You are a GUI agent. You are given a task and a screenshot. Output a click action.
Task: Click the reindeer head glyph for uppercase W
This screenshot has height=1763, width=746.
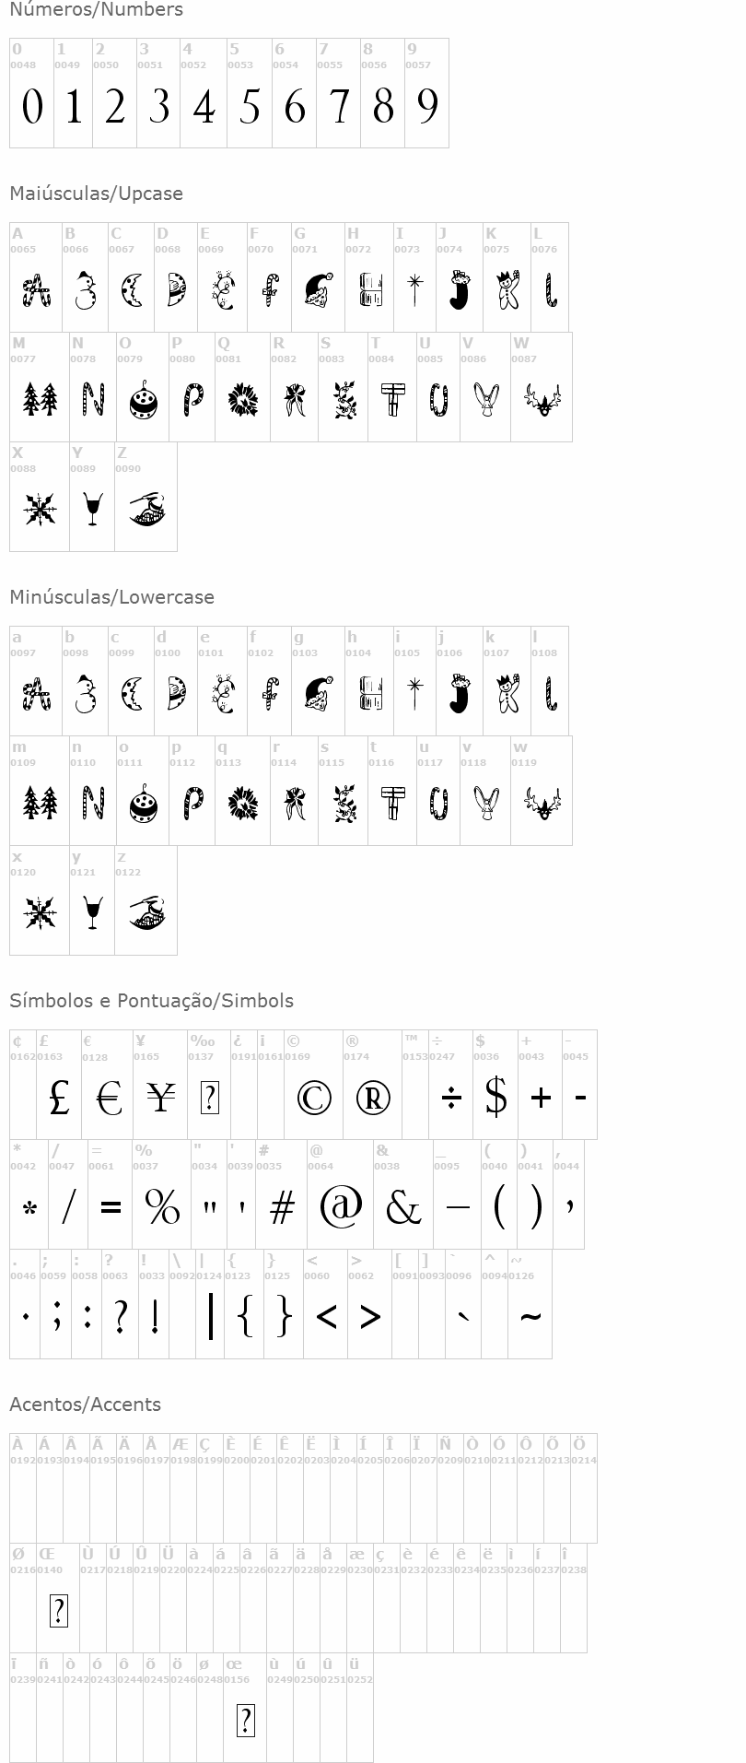(542, 401)
